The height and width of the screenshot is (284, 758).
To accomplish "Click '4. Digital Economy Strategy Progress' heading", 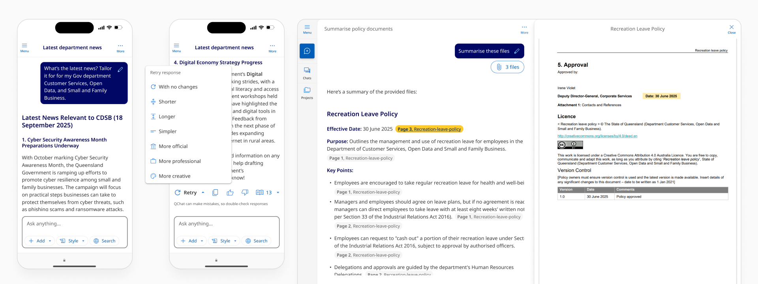I will coord(218,62).
